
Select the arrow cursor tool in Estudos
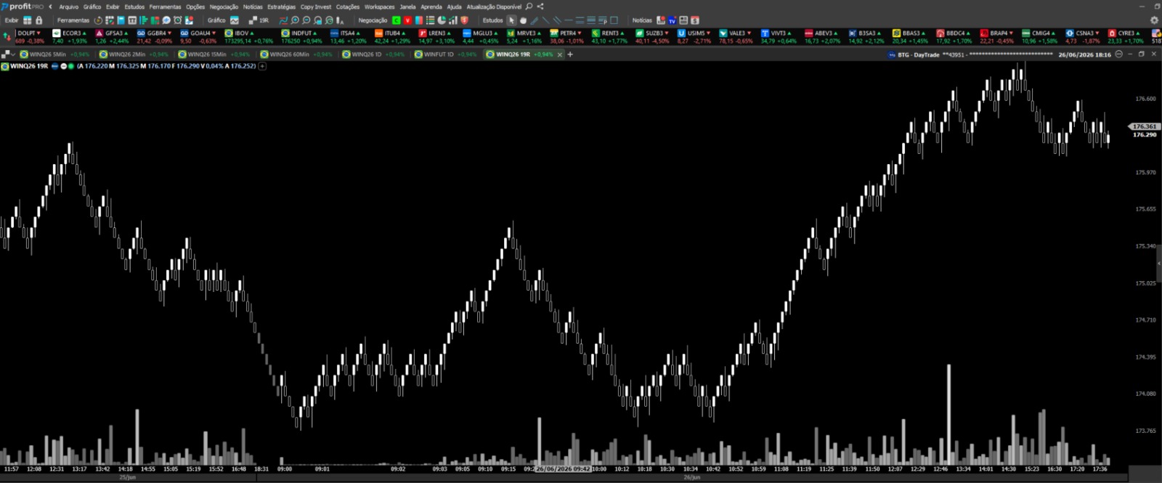coord(512,20)
